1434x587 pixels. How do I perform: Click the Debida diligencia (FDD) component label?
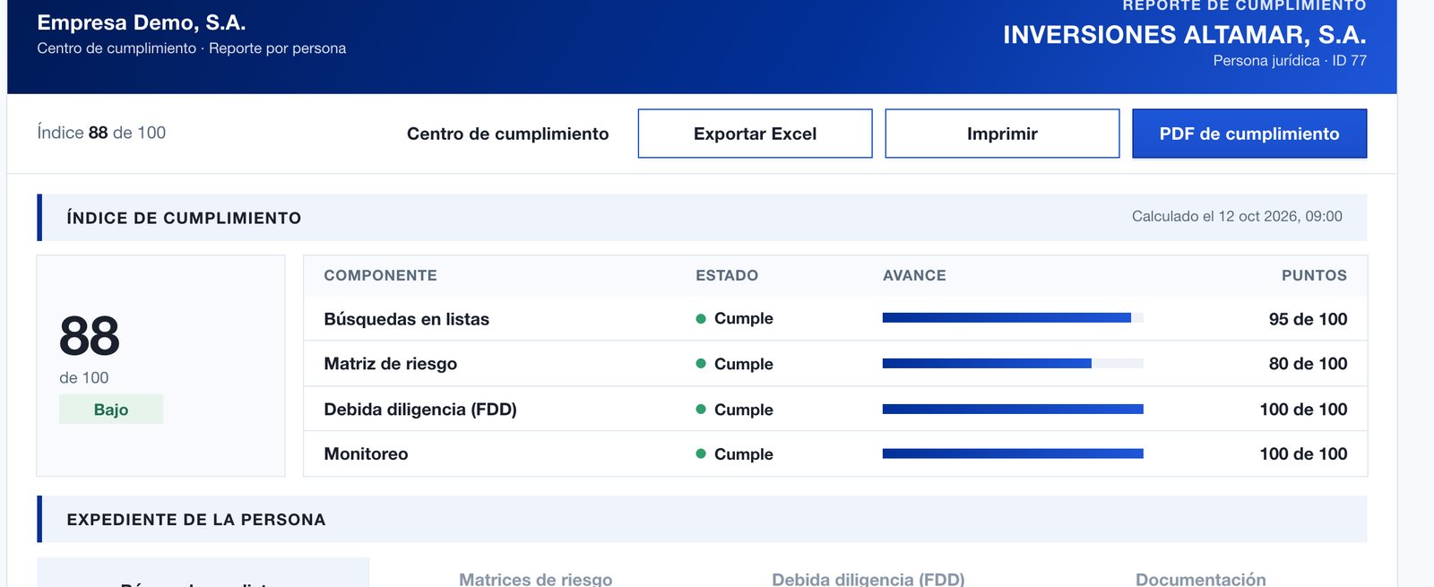pyautogui.click(x=420, y=410)
